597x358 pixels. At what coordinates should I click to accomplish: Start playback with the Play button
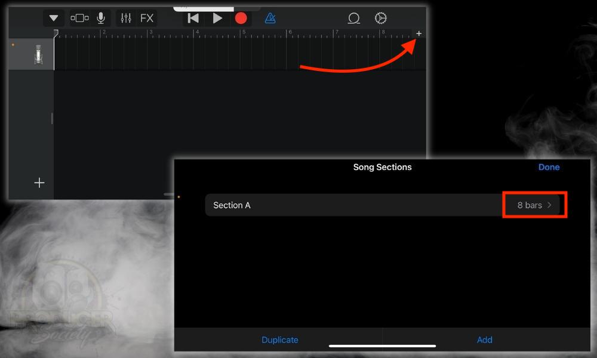coord(217,18)
